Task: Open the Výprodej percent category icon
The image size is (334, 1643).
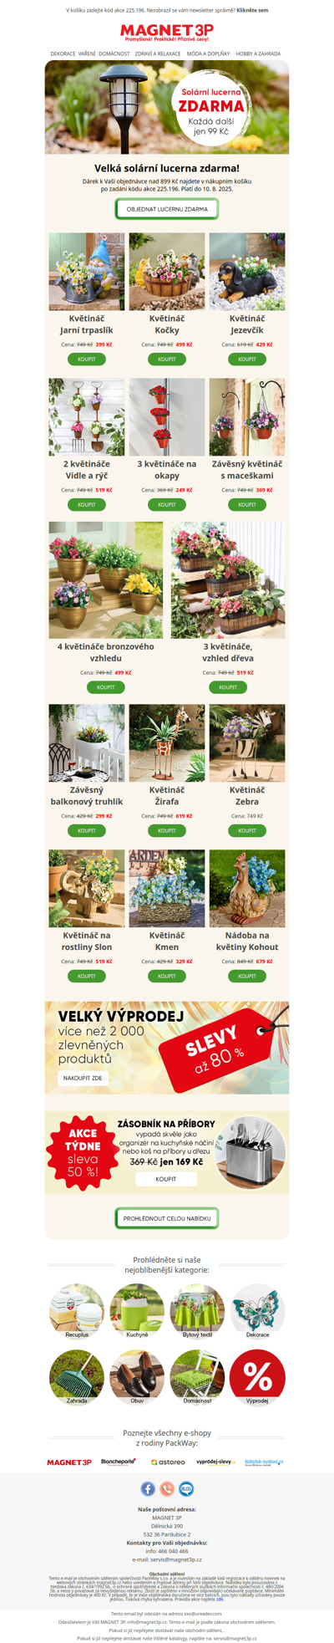Action: 257,1377
